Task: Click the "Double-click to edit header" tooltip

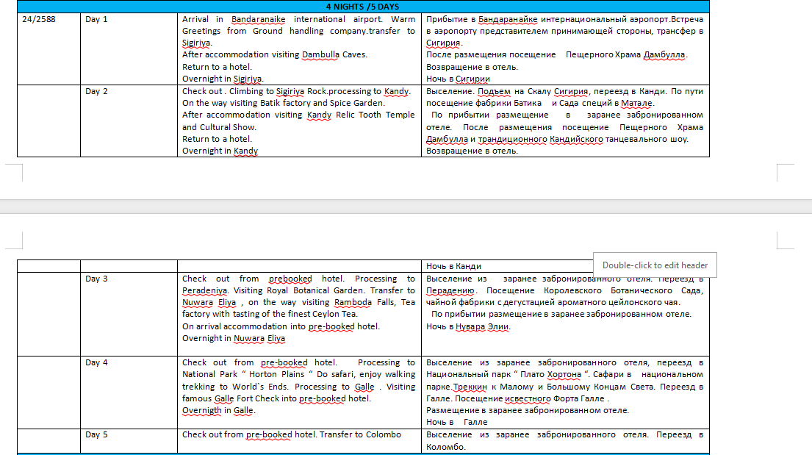Action: pyautogui.click(x=655, y=265)
